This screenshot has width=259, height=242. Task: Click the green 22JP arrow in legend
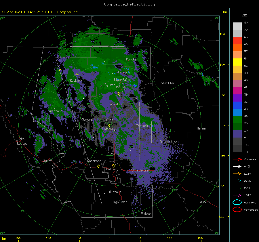[237, 188]
